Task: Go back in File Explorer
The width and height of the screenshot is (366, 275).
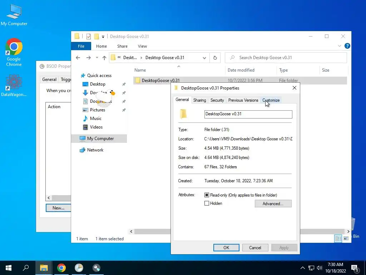Action: [x=78, y=58]
